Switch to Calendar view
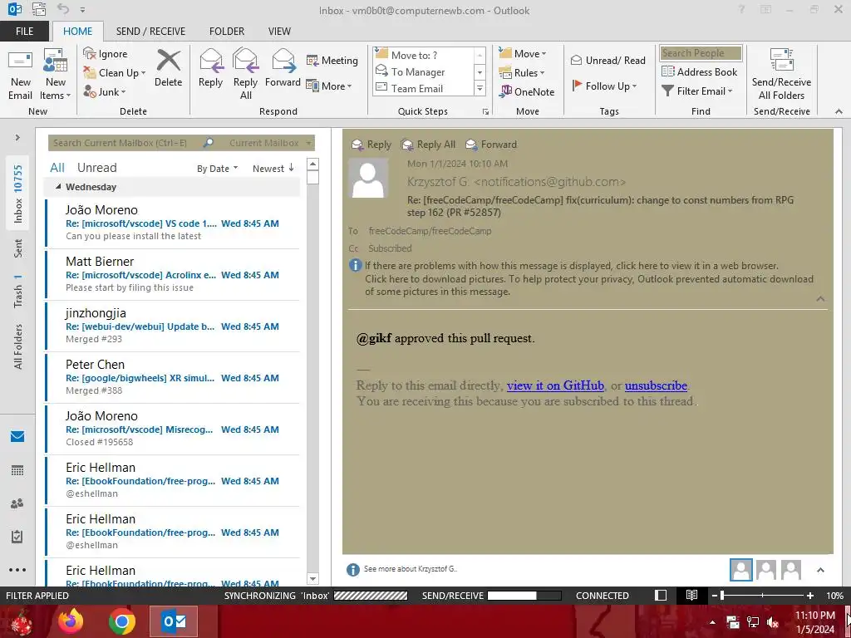 (x=17, y=470)
